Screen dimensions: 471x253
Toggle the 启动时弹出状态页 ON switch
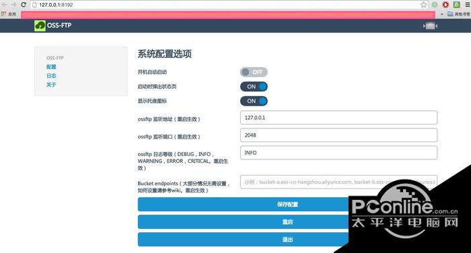[254, 87]
